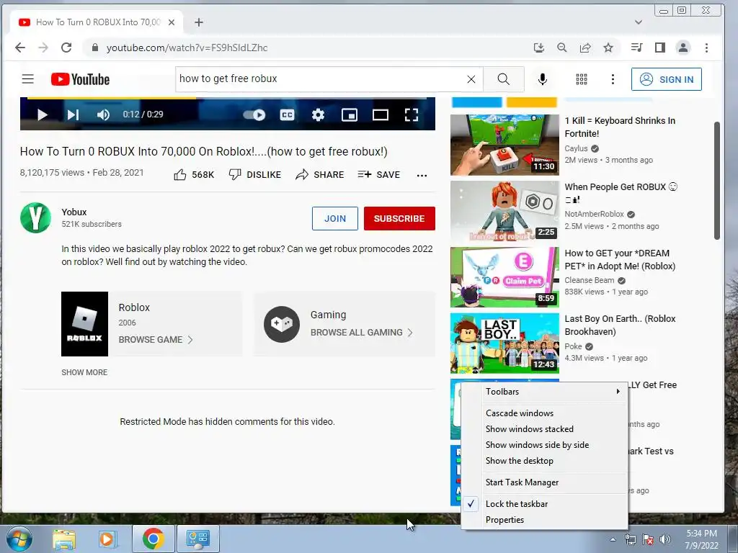
Task: Switch to miniplayer mode
Action: click(350, 114)
